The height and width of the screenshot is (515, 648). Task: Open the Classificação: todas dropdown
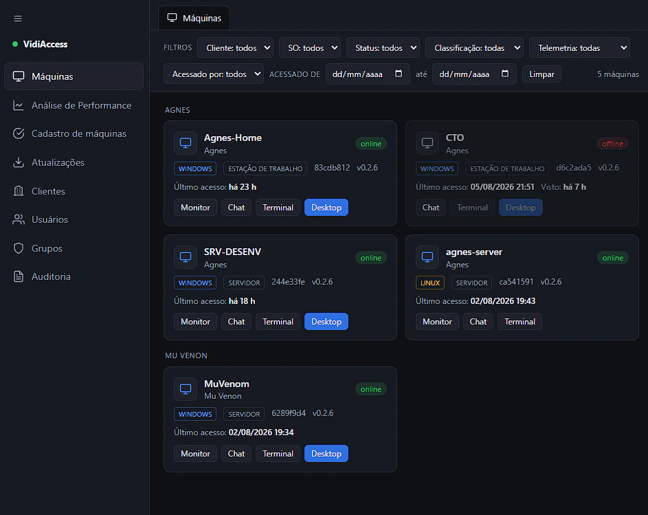pyautogui.click(x=474, y=48)
